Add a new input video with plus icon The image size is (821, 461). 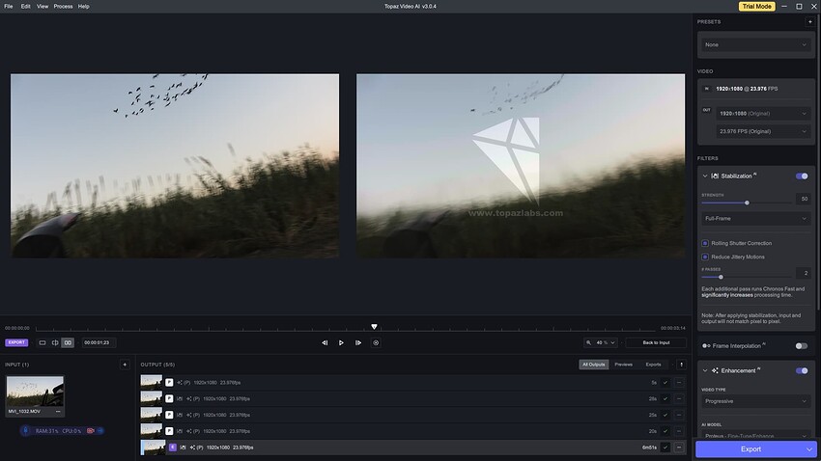click(125, 365)
